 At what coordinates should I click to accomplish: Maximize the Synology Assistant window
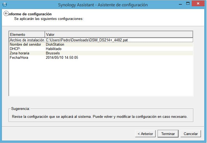tap(188, 4)
